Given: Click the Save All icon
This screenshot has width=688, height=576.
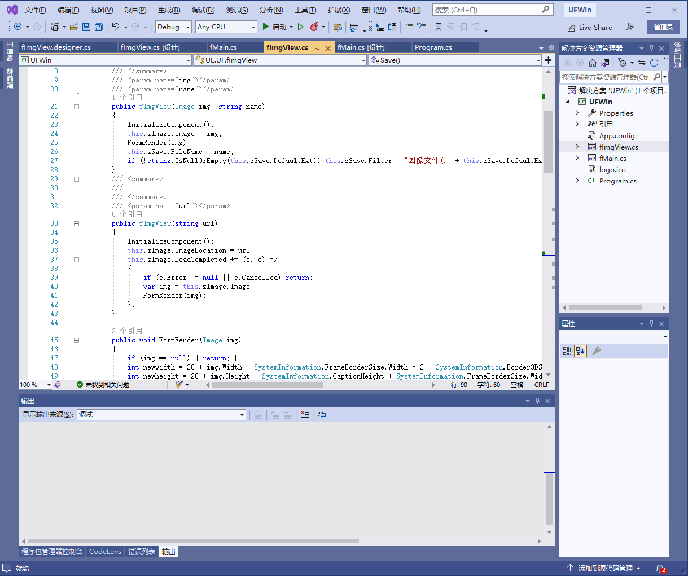Looking at the screenshot, I should 99,27.
